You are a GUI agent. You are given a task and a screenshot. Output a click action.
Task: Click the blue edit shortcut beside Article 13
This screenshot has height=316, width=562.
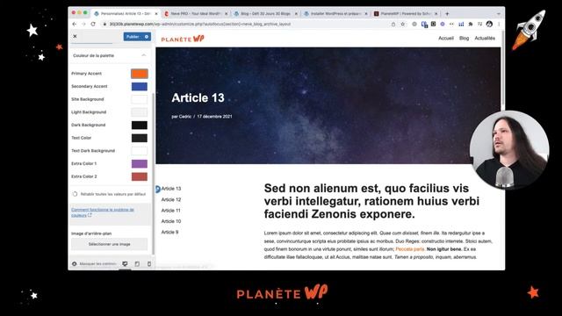click(x=157, y=189)
